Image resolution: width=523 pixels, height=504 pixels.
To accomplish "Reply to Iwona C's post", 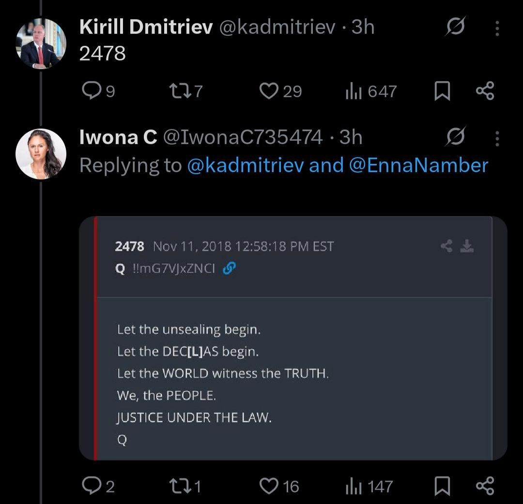I will point(90,486).
